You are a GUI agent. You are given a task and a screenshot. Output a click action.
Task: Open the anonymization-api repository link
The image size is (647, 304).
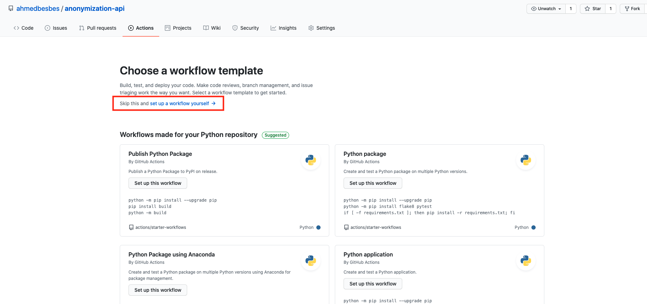click(x=95, y=8)
